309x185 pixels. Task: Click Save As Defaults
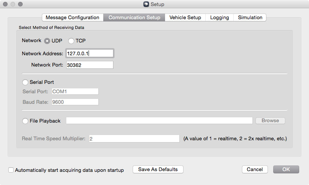click(158, 169)
